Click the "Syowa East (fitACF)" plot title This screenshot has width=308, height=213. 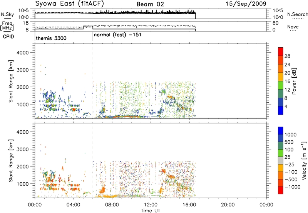[x=70, y=4]
